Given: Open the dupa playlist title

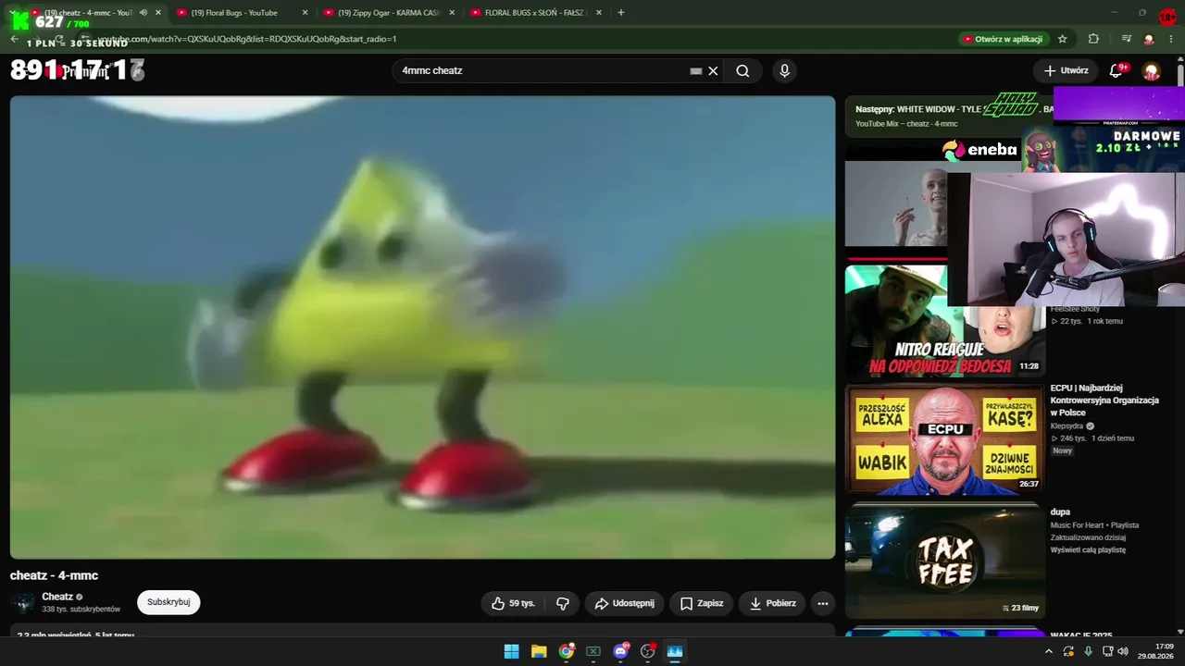Looking at the screenshot, I should click(x=1060, y=512).
